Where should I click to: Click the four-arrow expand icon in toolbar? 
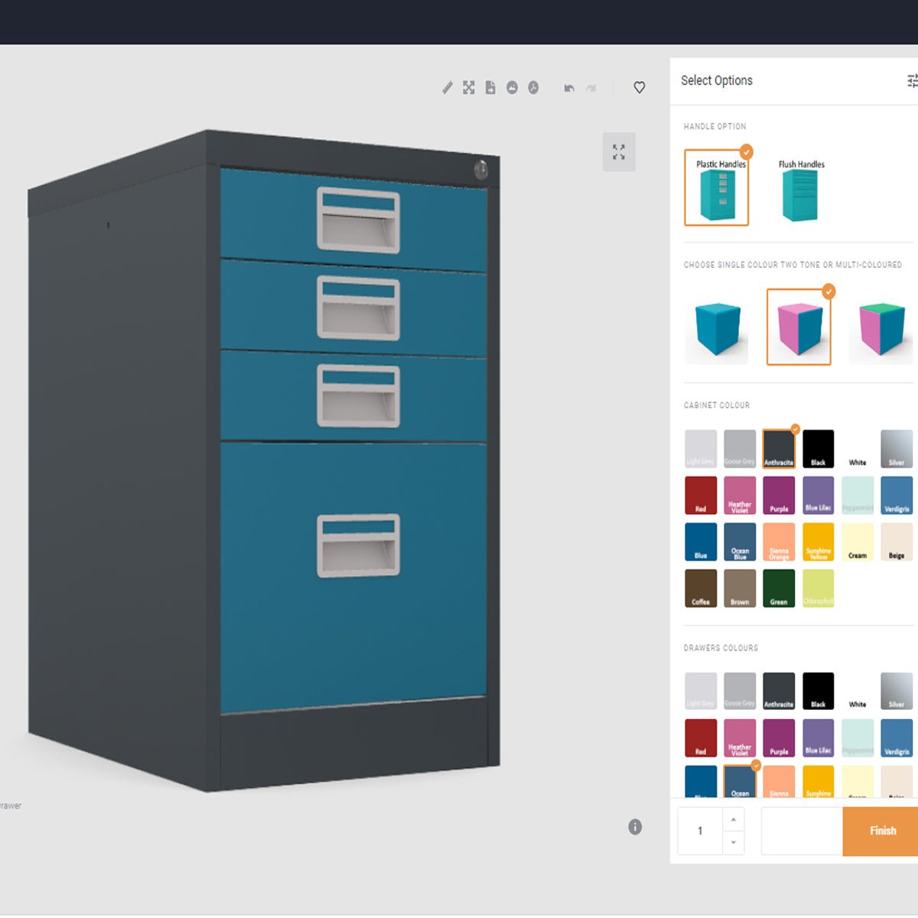pyautogui.click(x=469, y=88)
